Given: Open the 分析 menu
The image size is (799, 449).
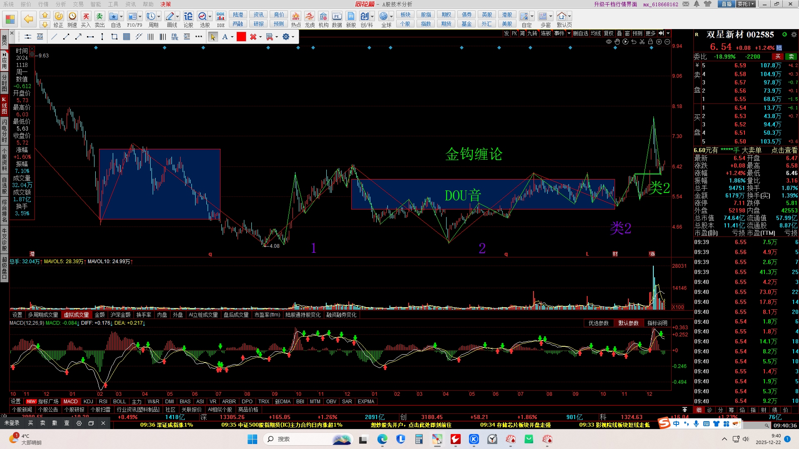Looking at the screenshot, I should tap(61, 4).
